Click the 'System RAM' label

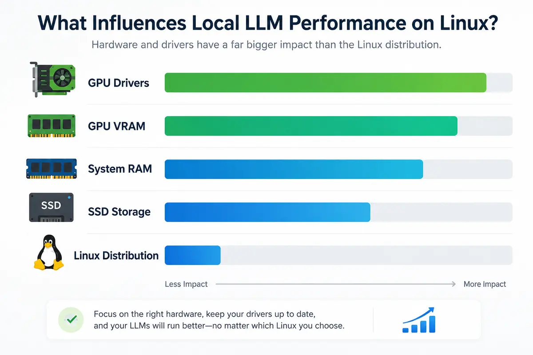pyautogui.click(x=120, y=169)
